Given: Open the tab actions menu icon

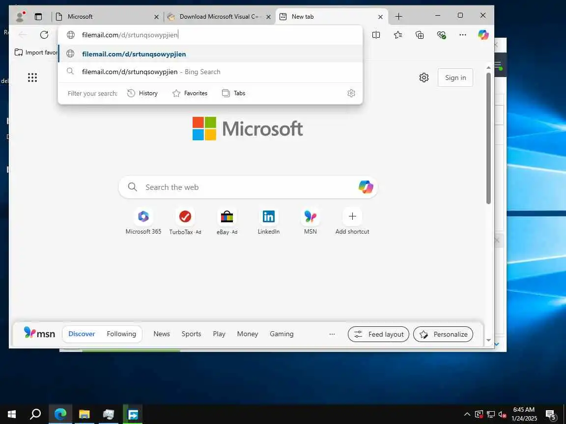Looking at the screenshot, I should coord(38,16).
